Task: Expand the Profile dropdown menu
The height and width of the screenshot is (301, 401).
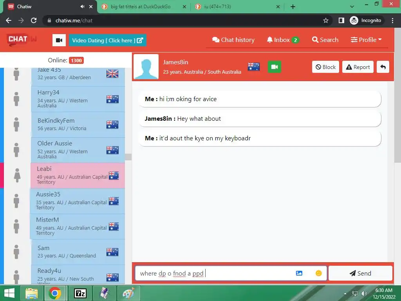Action: click(366, 40)
